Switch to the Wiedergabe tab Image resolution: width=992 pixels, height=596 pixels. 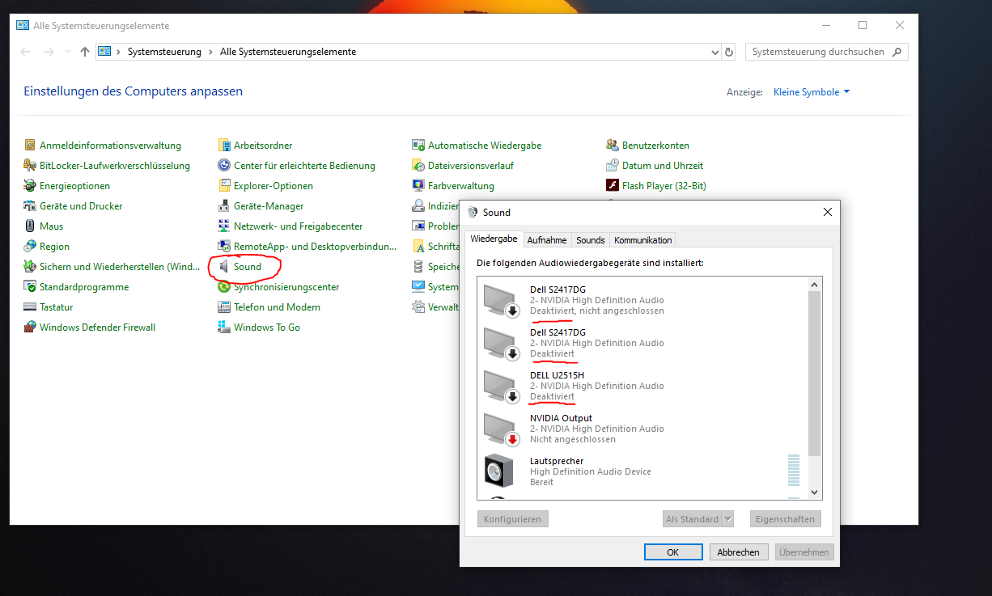tap(494, 239)
